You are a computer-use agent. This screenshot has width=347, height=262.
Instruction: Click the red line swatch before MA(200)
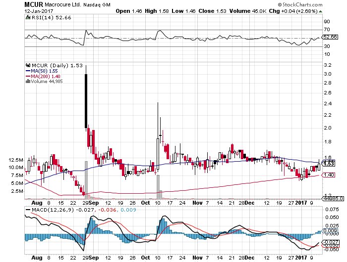coord(28,76)
